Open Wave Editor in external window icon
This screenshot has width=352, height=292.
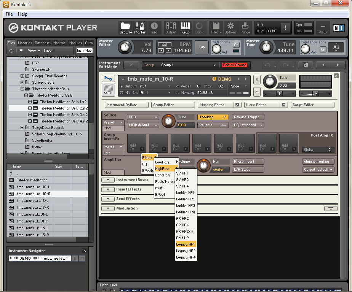tap(283, 105)
